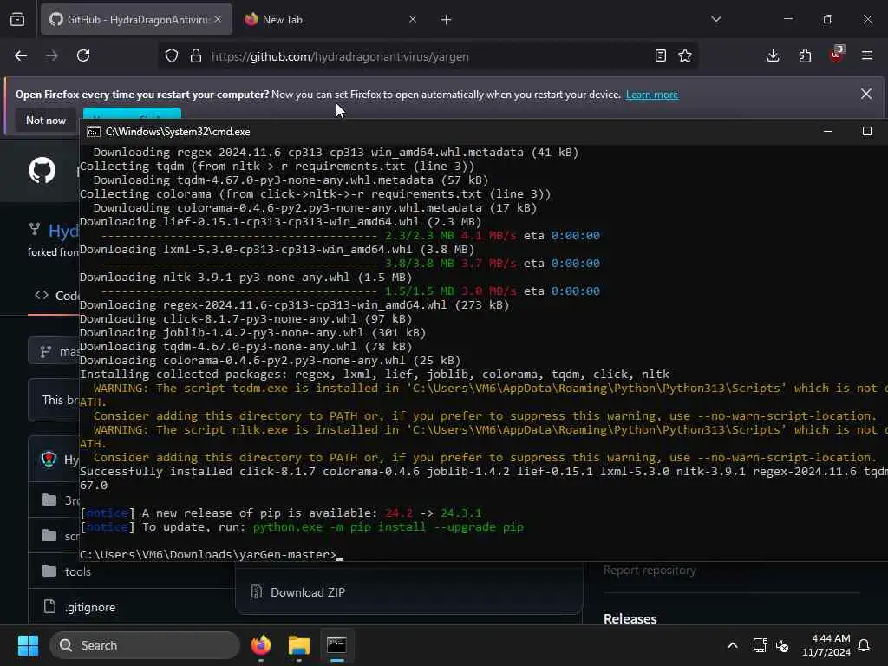
Task: Open Firefox application hamburger menu
Action: (x=867, y=56)
